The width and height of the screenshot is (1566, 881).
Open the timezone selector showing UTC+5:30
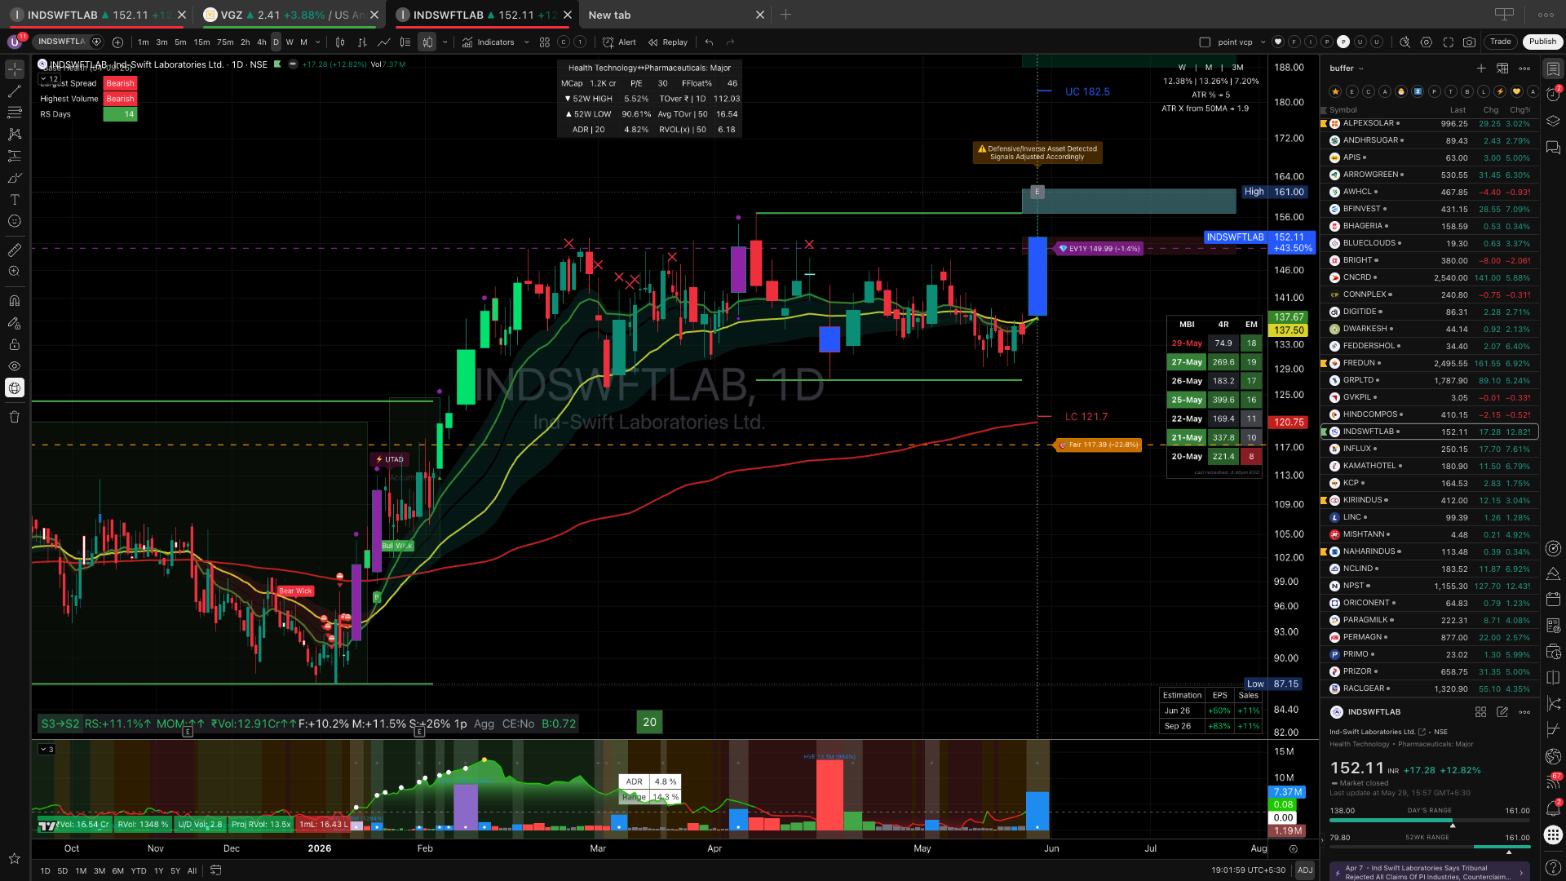pyautogui.click(x=1248, y=870)
